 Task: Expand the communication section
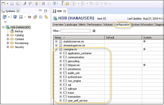click(61, 57)
